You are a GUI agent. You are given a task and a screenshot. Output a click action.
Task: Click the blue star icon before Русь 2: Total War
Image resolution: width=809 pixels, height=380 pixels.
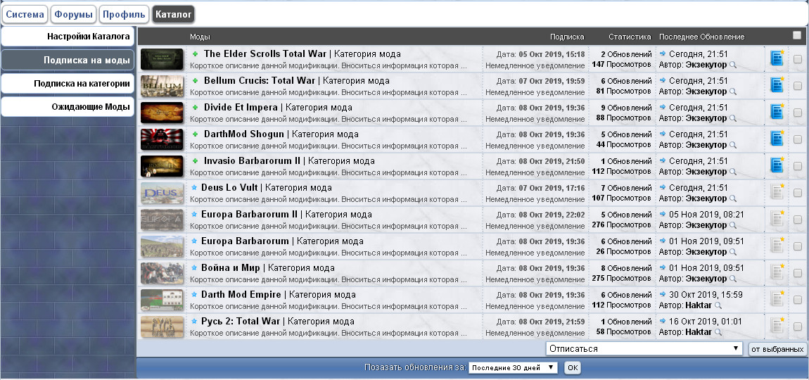tap(194, 321)
